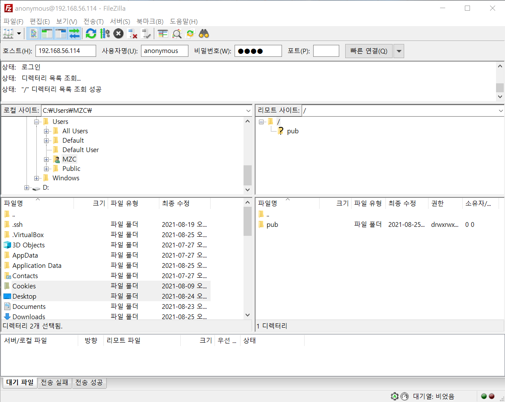The width and height of the screenshot is (505, 402).
Task: Toggle local directory tree display icon
Action: pyautogui.click(x=47, y=33)
